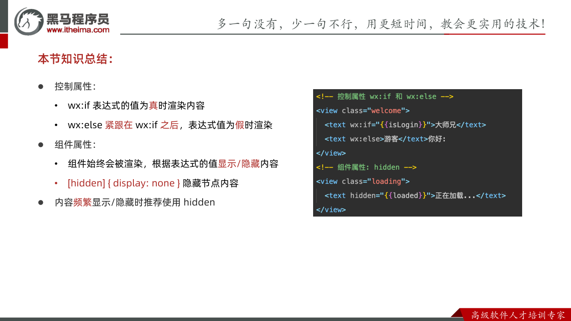
Task: Click the wx:else 紧跟在 sub-bullet line
Action: click(170, 125)
